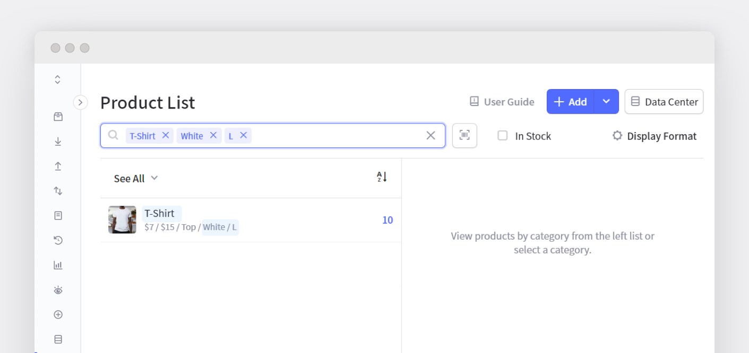Image resolution: width=749 pixels, height=353 pixels.
Task: Click the plus-circle icon in the sidebar
Action: coord(58,314)
